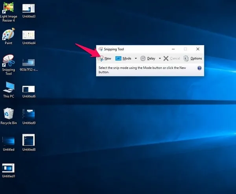Click the Delay clock icon
The width and height of the screenshot is (236, 194).
[x=143, y=58]
